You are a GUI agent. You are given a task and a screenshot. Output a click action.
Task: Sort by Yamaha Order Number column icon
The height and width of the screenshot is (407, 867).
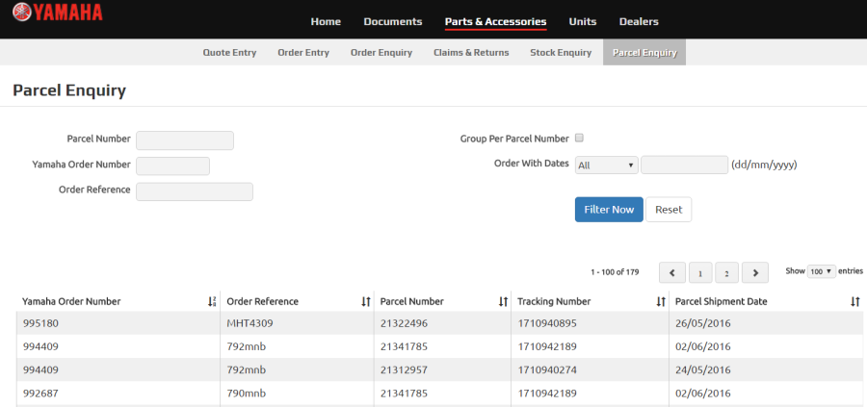pos(212,301)
